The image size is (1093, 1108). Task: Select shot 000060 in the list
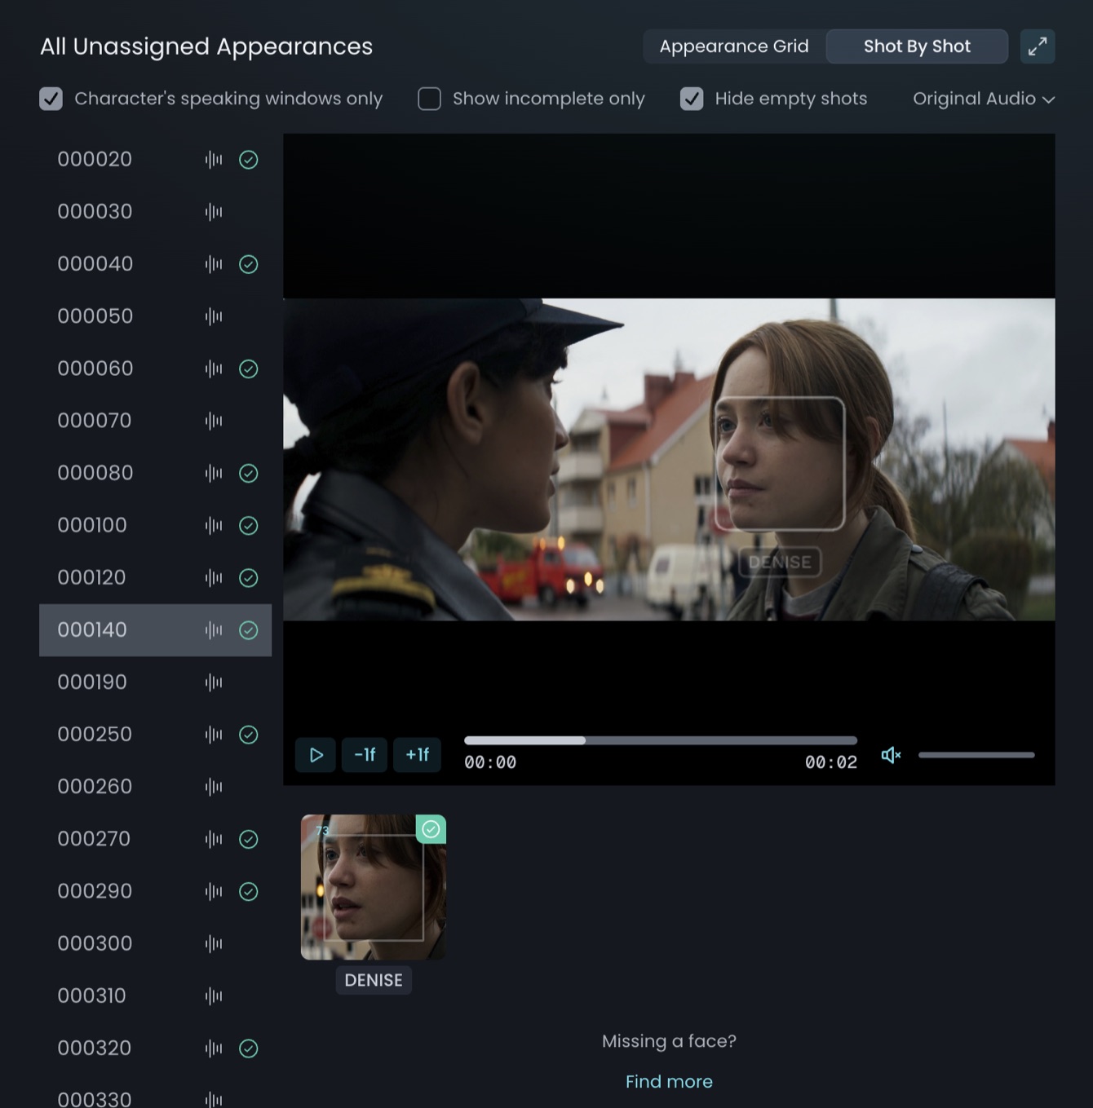[x=155, y=369]
